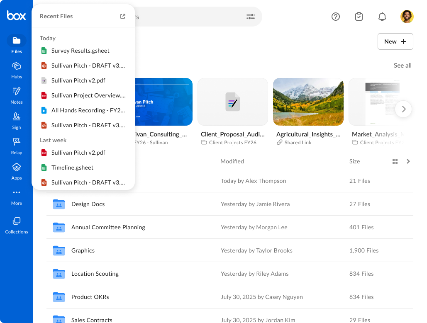
Task: Open the Hubs section in sidebar
Action: coord(17,70)
